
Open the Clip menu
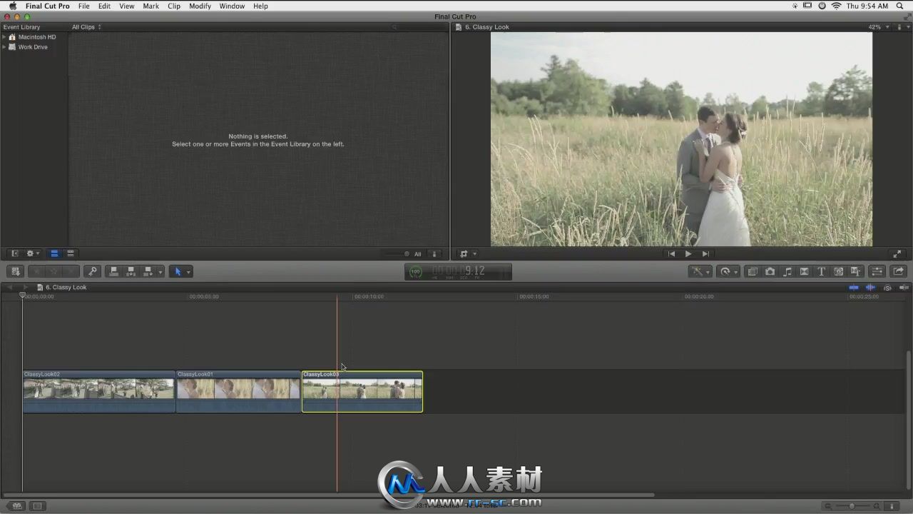pos(174,6)
